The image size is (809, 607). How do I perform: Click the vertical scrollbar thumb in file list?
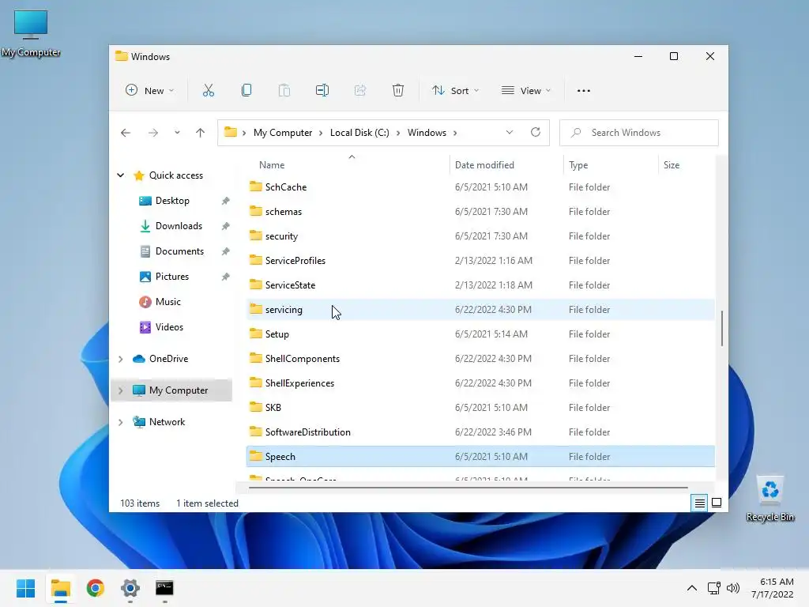point(722,328)
